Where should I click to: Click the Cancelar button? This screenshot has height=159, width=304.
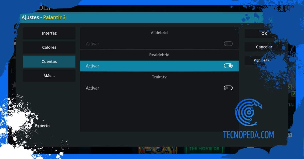click(x=264, y=47)
